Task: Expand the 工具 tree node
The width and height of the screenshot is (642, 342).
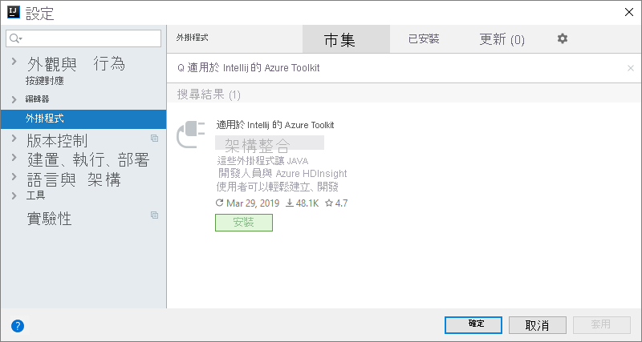Action: 14,195
